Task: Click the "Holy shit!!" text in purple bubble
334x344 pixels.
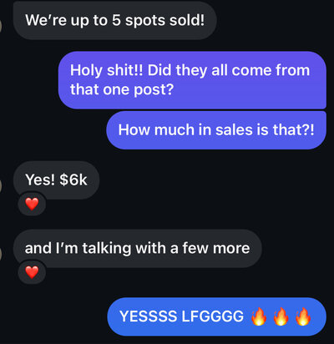Action: [106, 70]
